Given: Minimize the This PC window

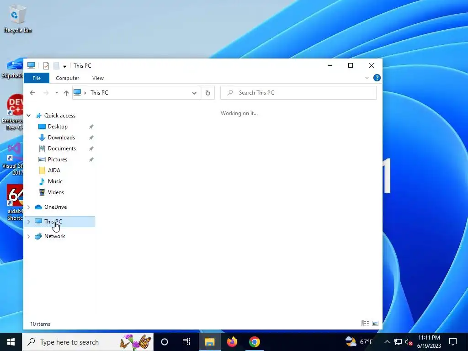Looking at the screenshot, I should point(330,65).
